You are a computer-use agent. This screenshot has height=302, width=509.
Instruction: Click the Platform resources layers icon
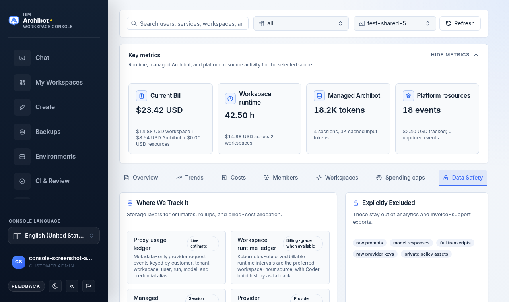coord(408,96)
